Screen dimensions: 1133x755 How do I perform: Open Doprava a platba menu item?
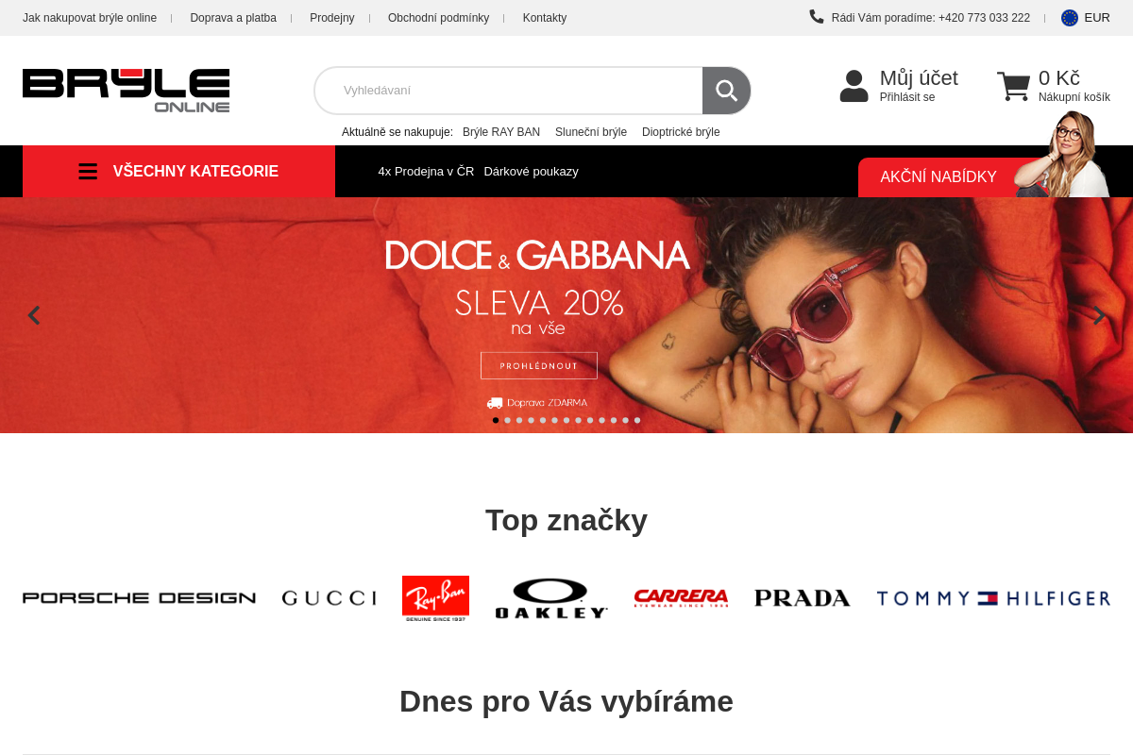pos(233,18)
